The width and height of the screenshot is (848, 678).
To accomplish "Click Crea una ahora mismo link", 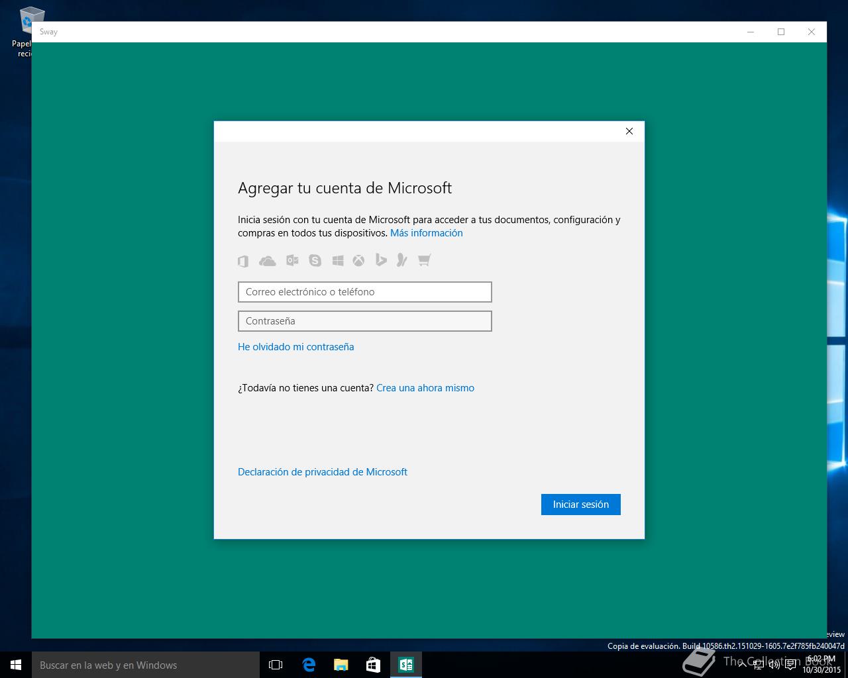I will (425, 388).
